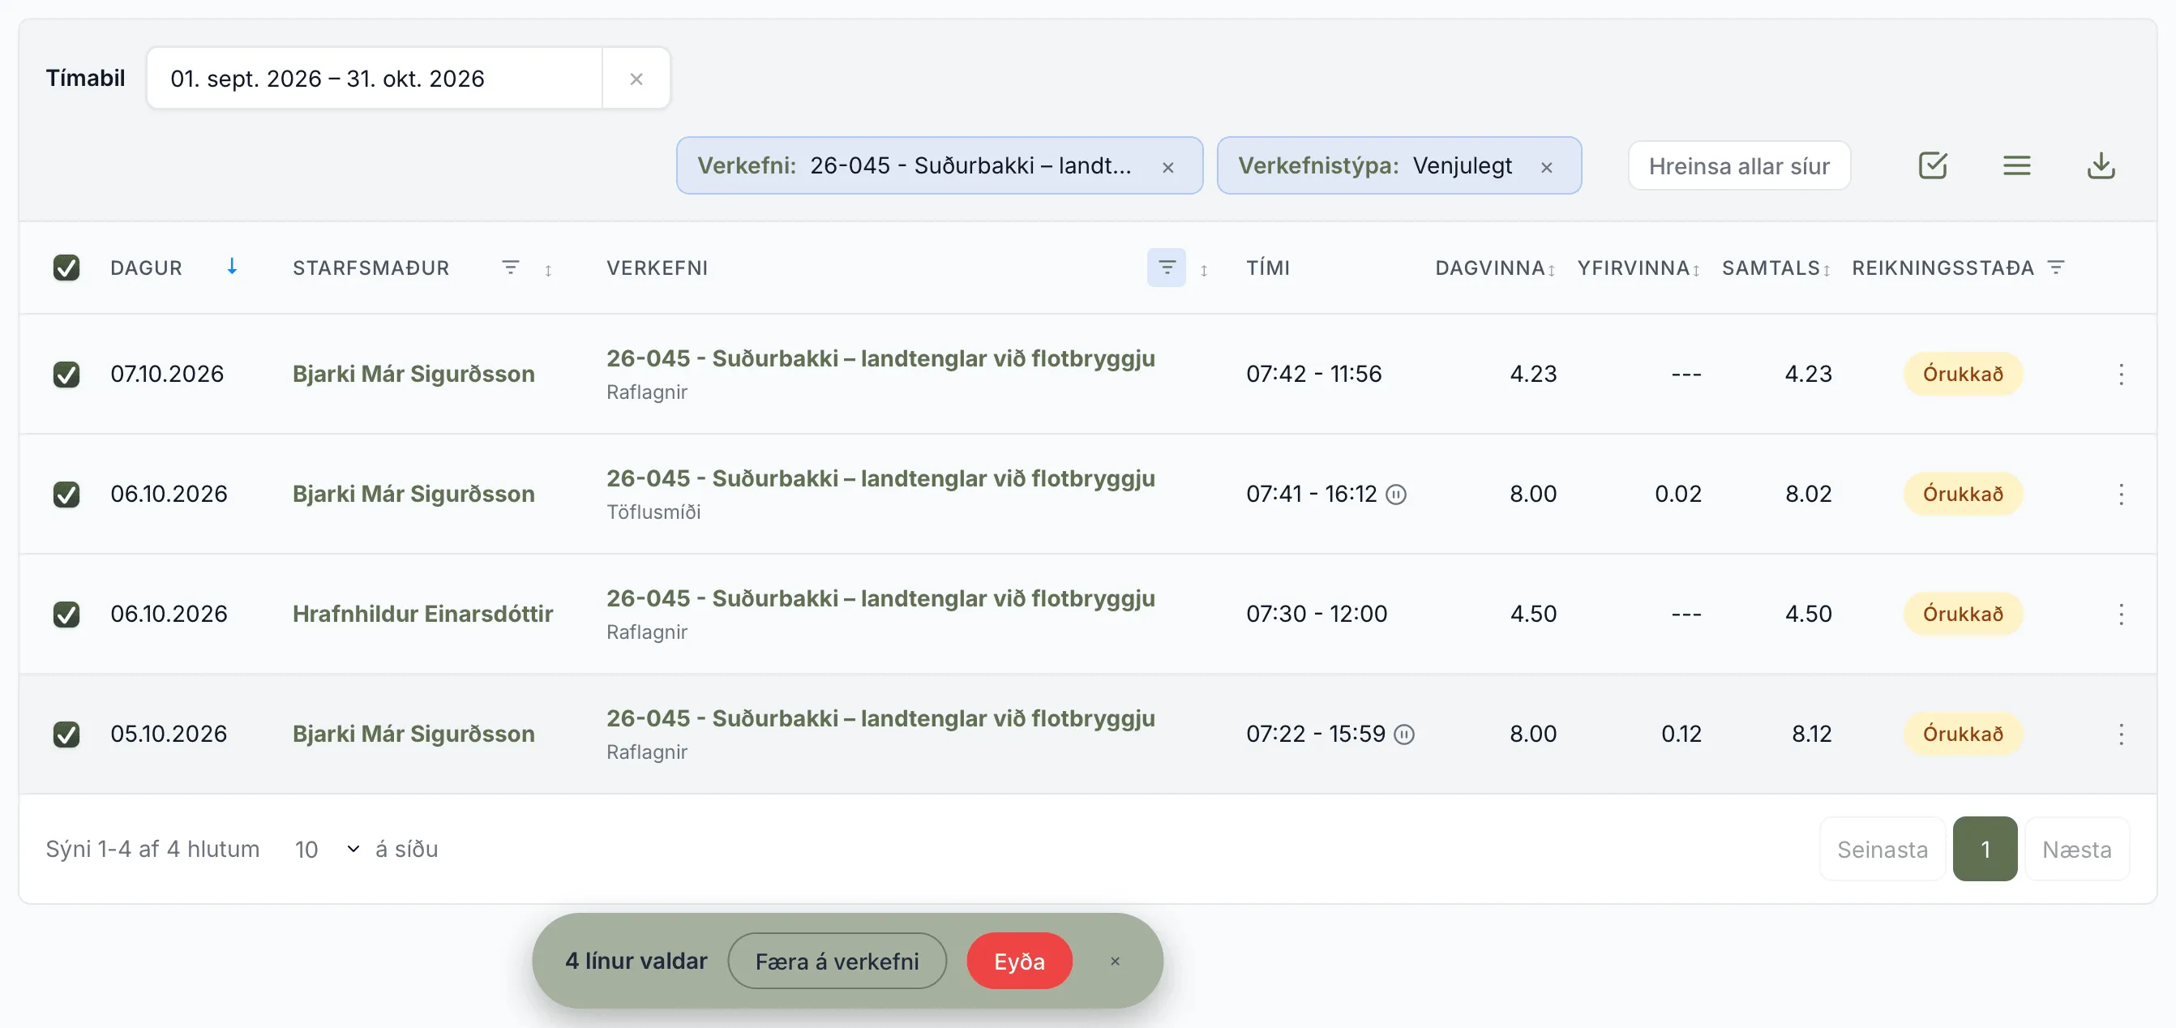2176x1028 pixels.
Task: Open the active Verkefni column filter
Action: point(1166,268)
